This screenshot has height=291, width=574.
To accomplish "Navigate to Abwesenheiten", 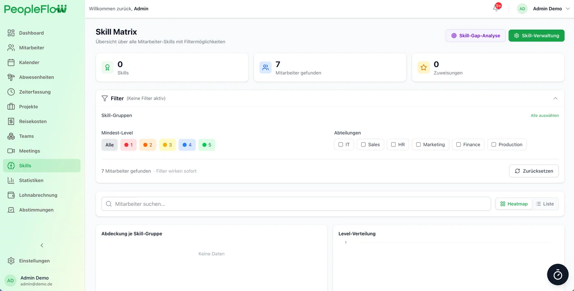I will point(41,77).
